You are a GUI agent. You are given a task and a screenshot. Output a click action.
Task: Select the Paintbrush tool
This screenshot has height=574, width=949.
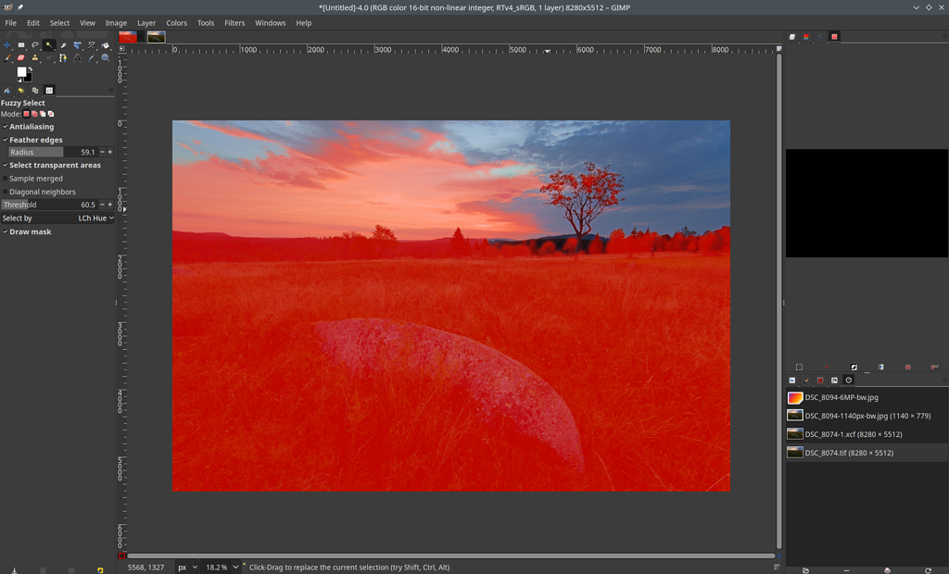pos(6,57)
